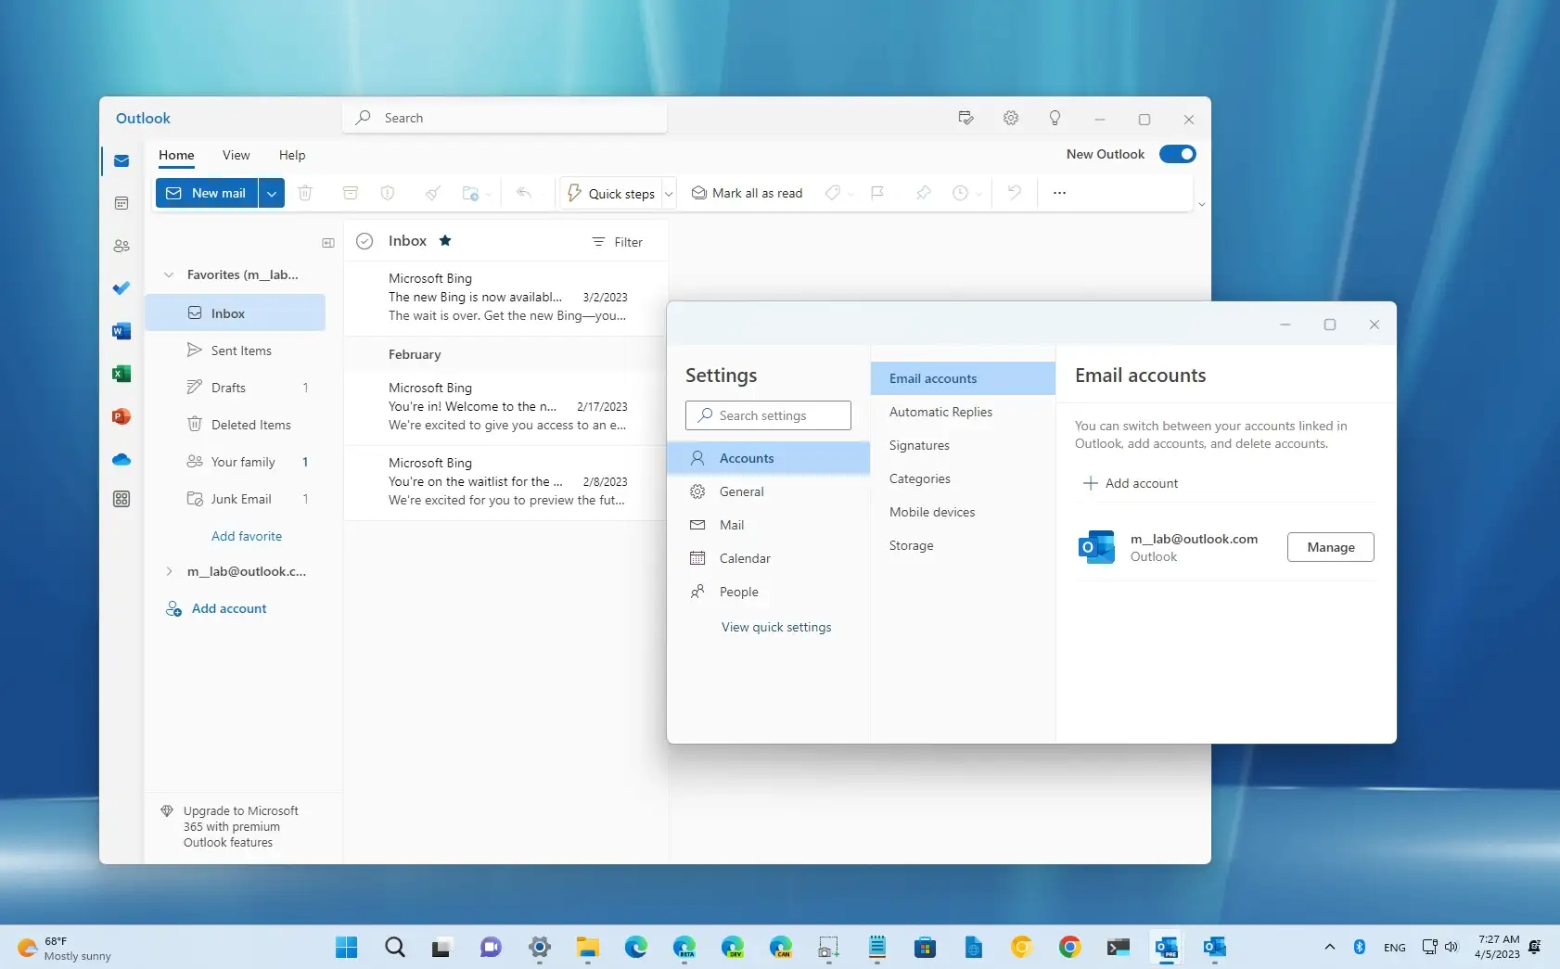Select General in Settings menu
1560x969 pixels.
[x=768, y=491]
